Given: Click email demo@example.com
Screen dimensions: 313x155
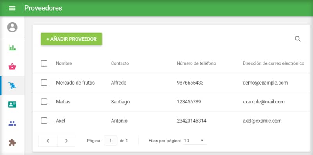Looking at the screenshot, I should click(x=265, y=83).
